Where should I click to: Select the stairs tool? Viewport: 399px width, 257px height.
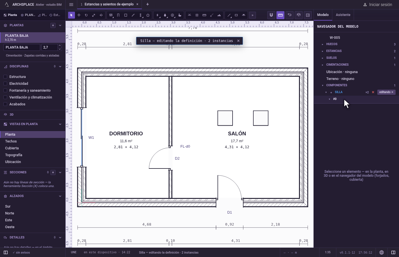point(133,15)
